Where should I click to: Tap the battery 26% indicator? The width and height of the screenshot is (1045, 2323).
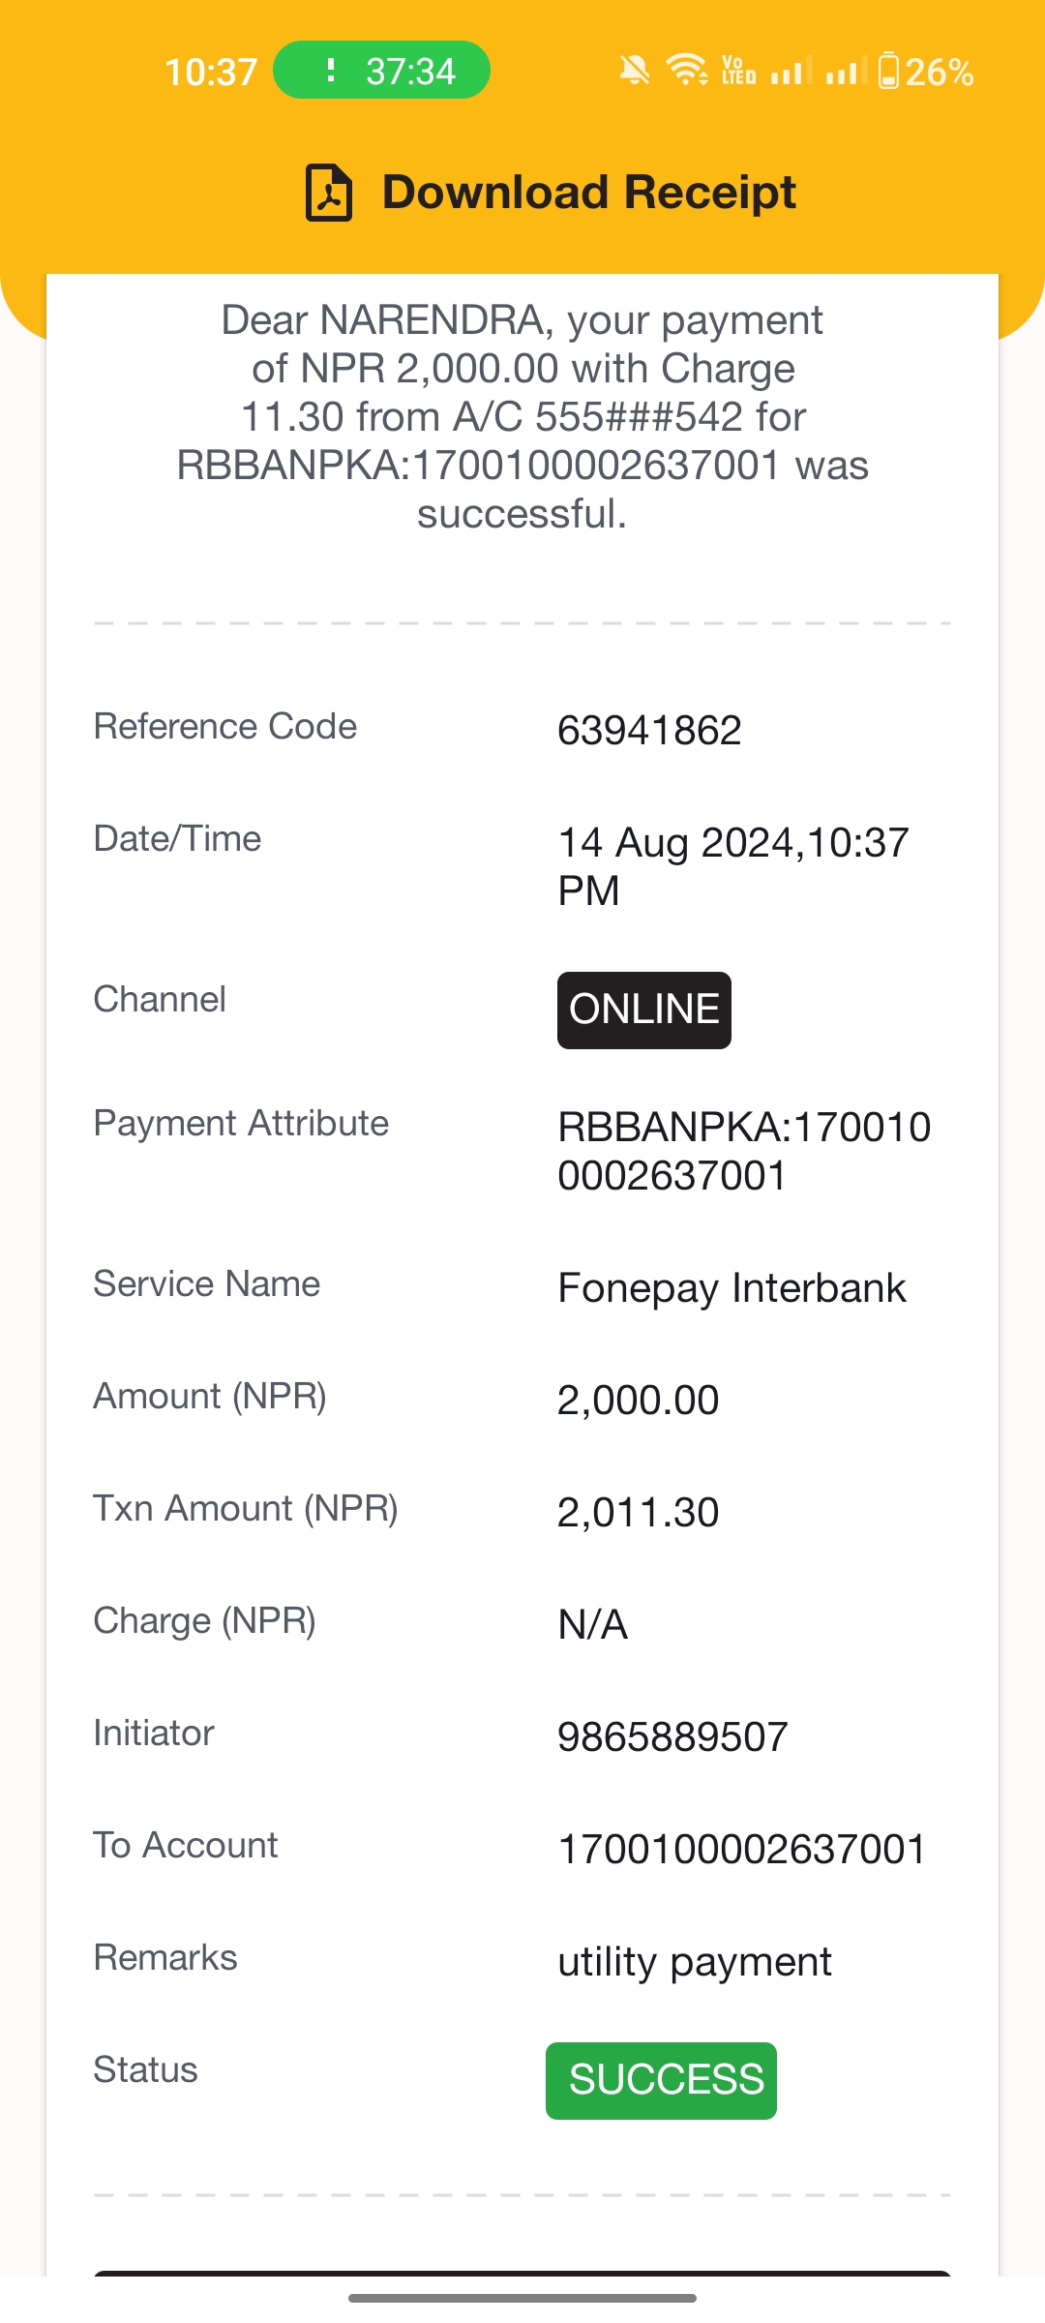926,72
